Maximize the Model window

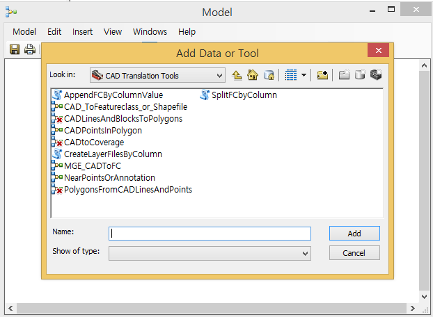pyautogui.click(x=391, y=9)
